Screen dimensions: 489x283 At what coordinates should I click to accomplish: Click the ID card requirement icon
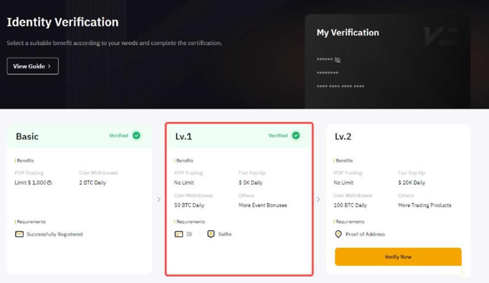[x=178, y=234]
